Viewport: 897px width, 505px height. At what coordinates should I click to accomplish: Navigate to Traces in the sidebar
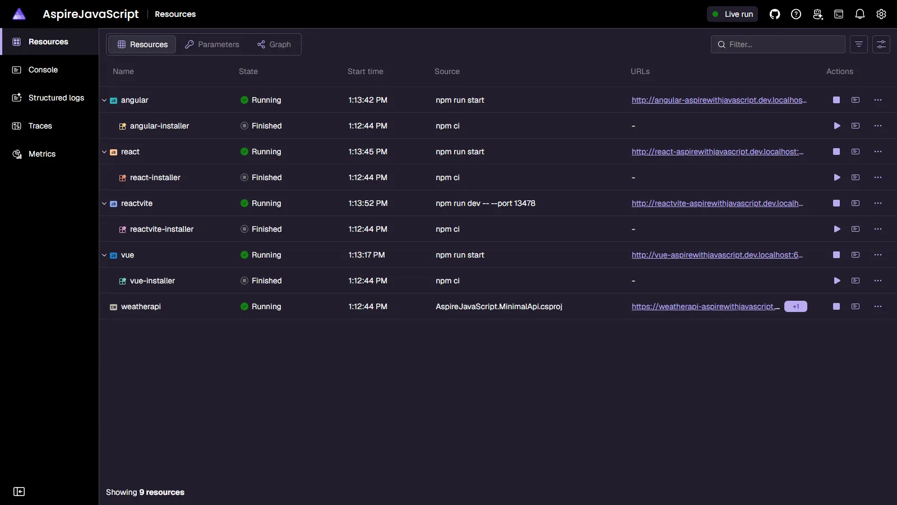(49, 126)
